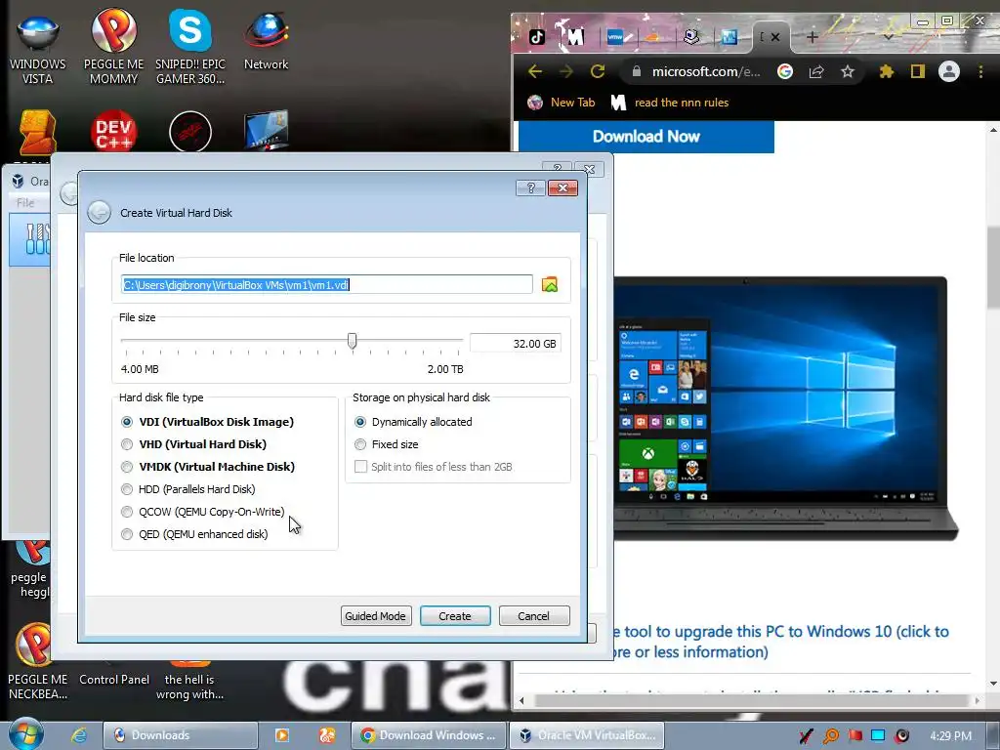Screen dimensions: 1000x750
Task: Open New Tab bookmark
Action: click(x=562, y=102)
